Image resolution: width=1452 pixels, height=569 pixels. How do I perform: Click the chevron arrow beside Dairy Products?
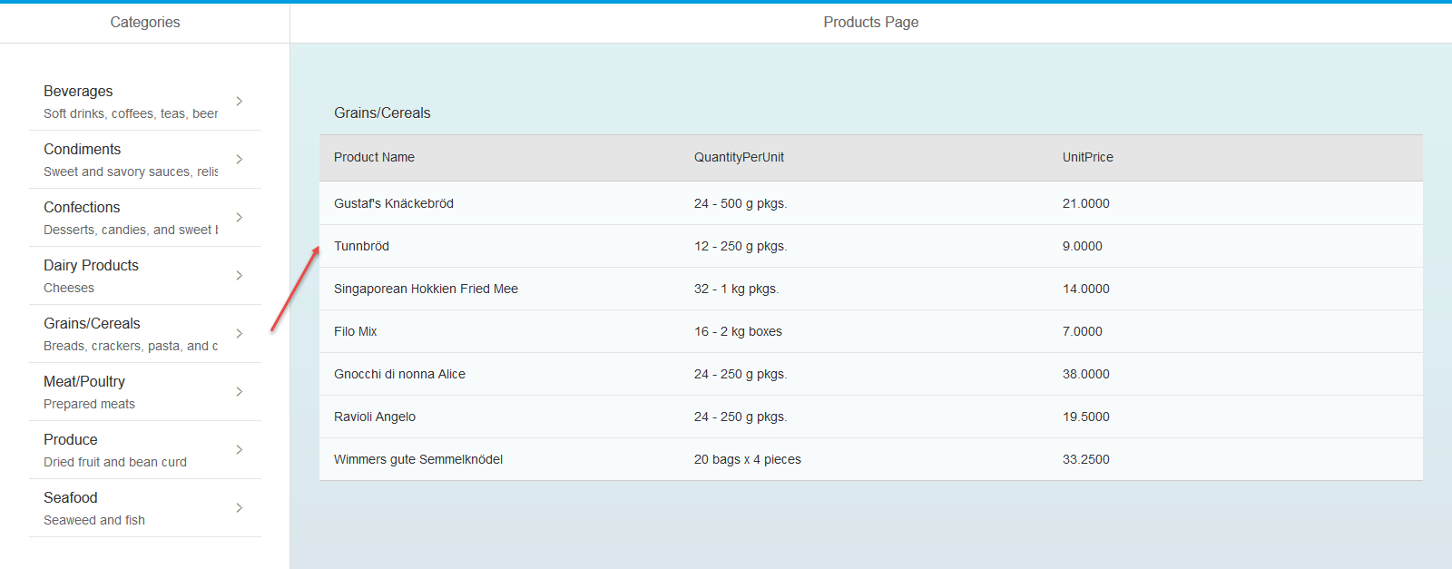pos(240,275)
